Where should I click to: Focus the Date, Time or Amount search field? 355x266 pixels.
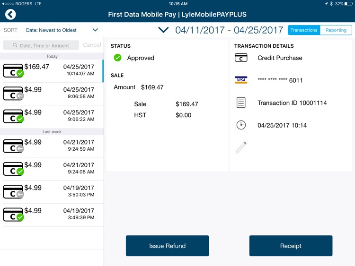pyautogui.click(x=41, y=45)
